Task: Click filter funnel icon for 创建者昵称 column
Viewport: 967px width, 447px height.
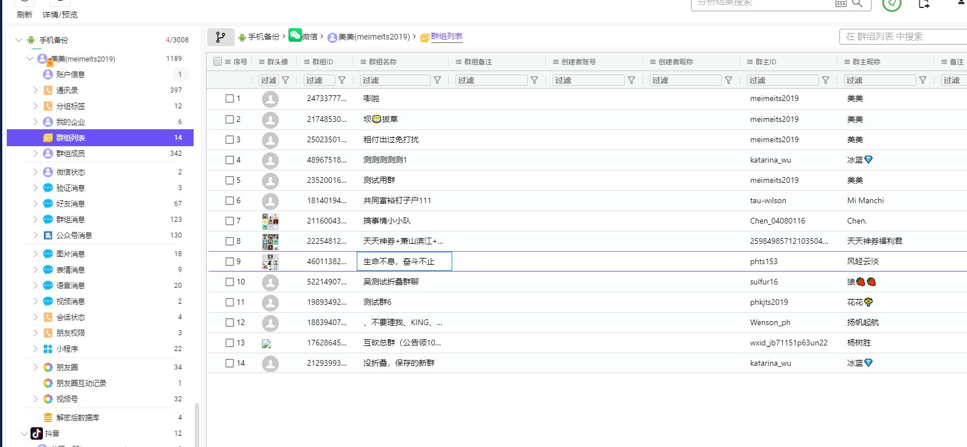Action: [x=728, y=80]
